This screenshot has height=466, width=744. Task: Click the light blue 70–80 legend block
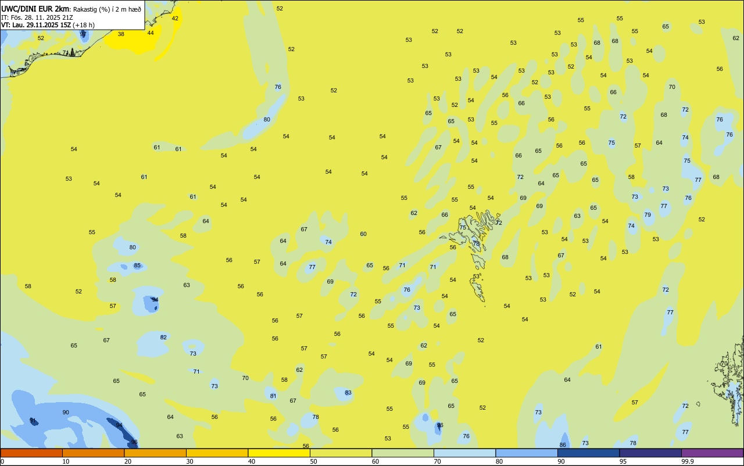[464, 453]
